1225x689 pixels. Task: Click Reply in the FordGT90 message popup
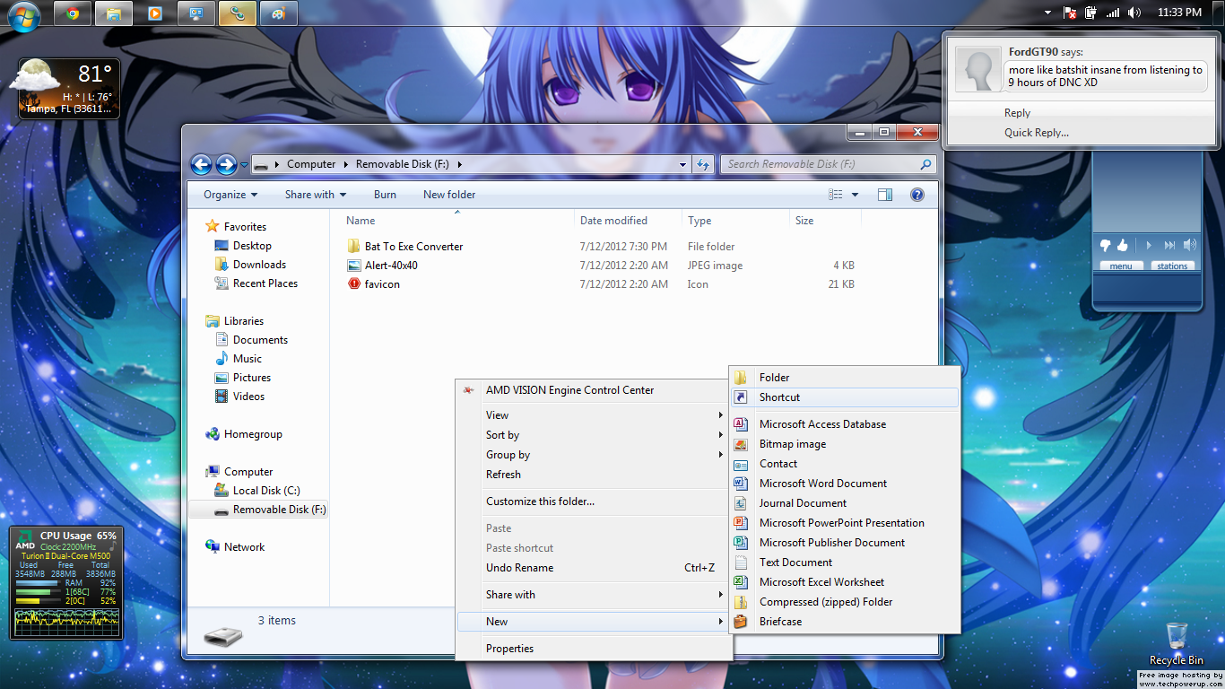point(1017,113)
